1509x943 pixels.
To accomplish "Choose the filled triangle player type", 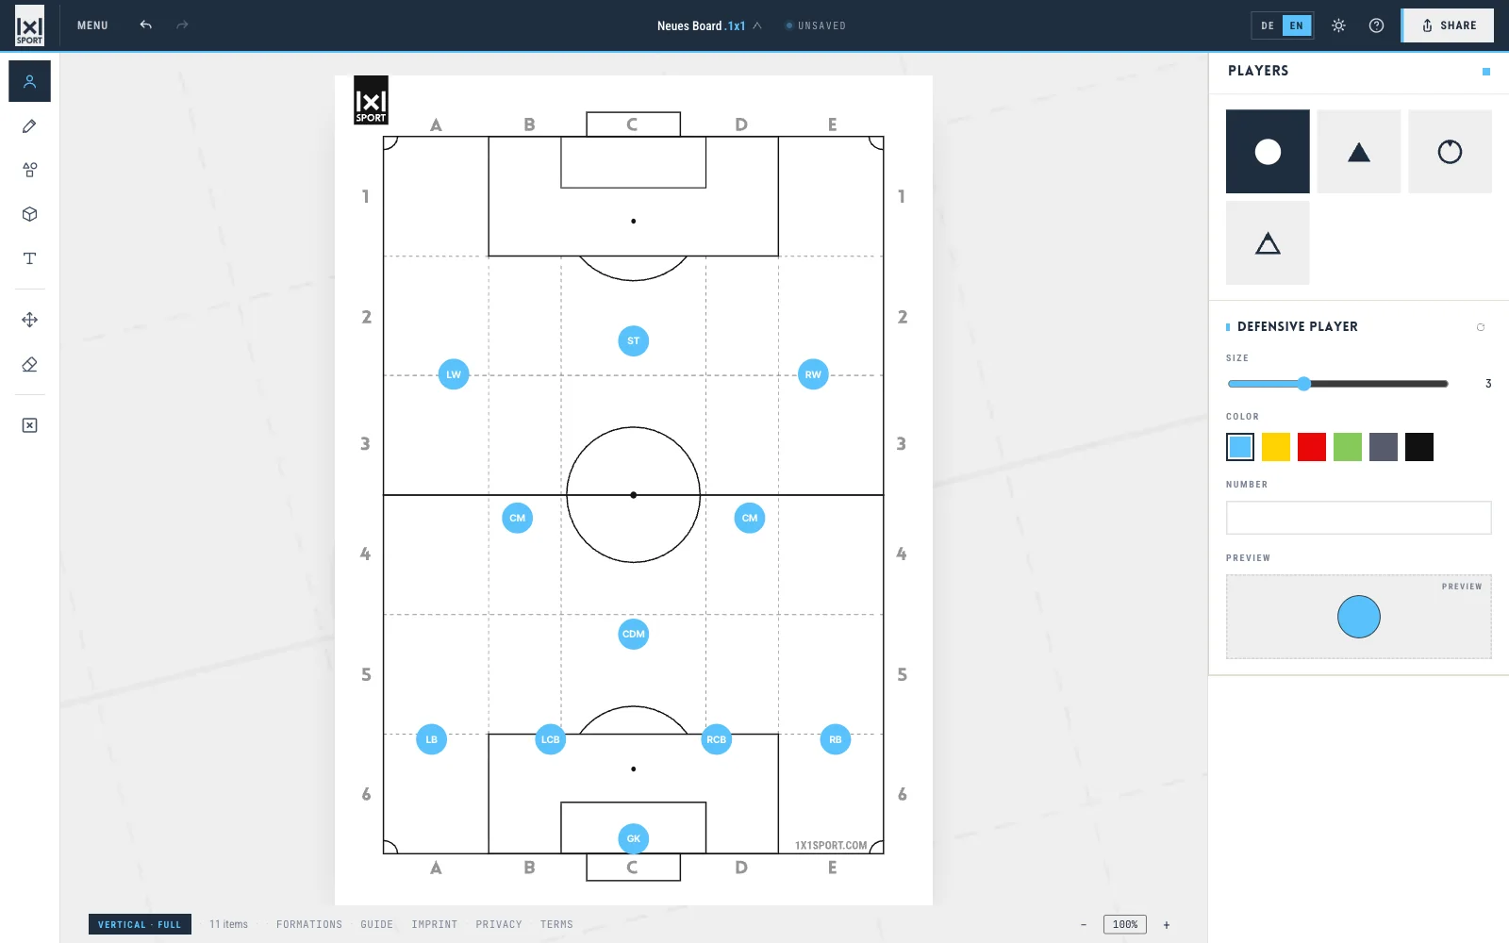I will coord(1359,152).
